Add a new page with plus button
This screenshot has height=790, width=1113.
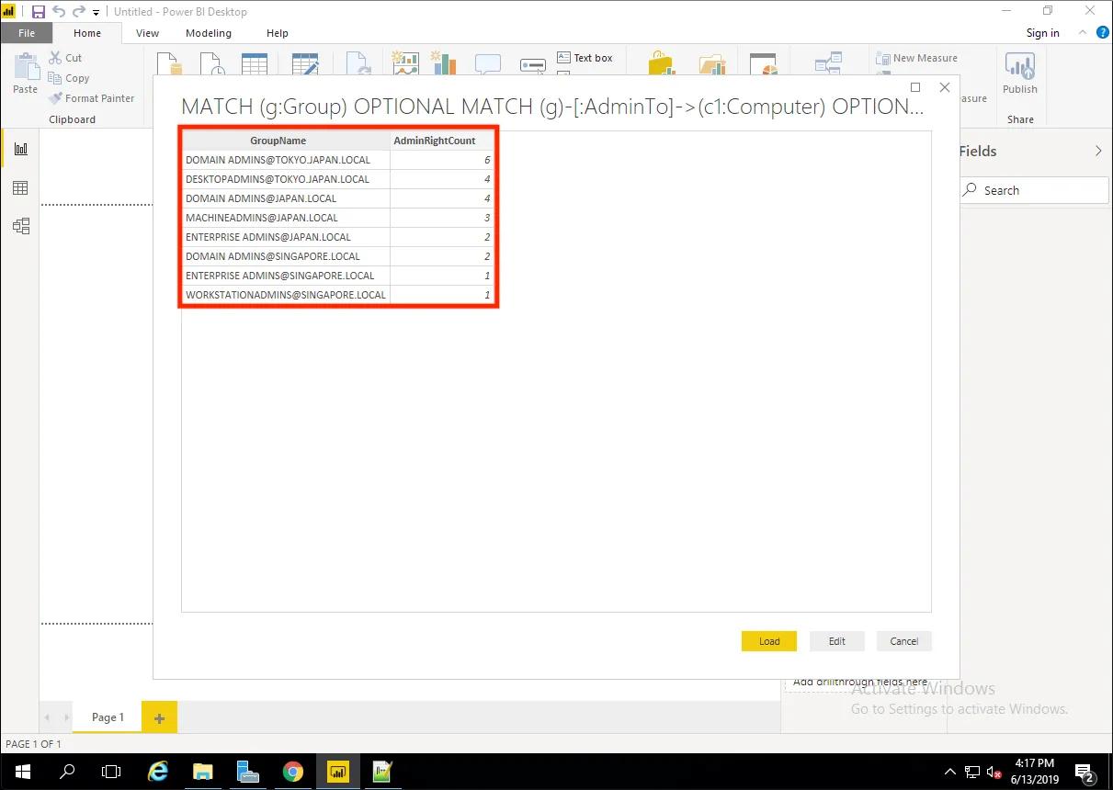(x=159, y=717)
